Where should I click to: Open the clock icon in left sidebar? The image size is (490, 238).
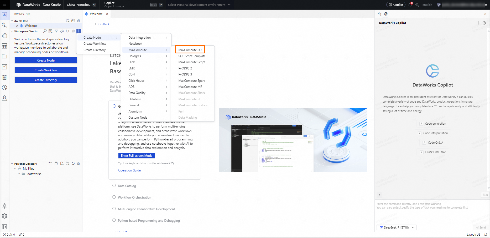point(4,88)
